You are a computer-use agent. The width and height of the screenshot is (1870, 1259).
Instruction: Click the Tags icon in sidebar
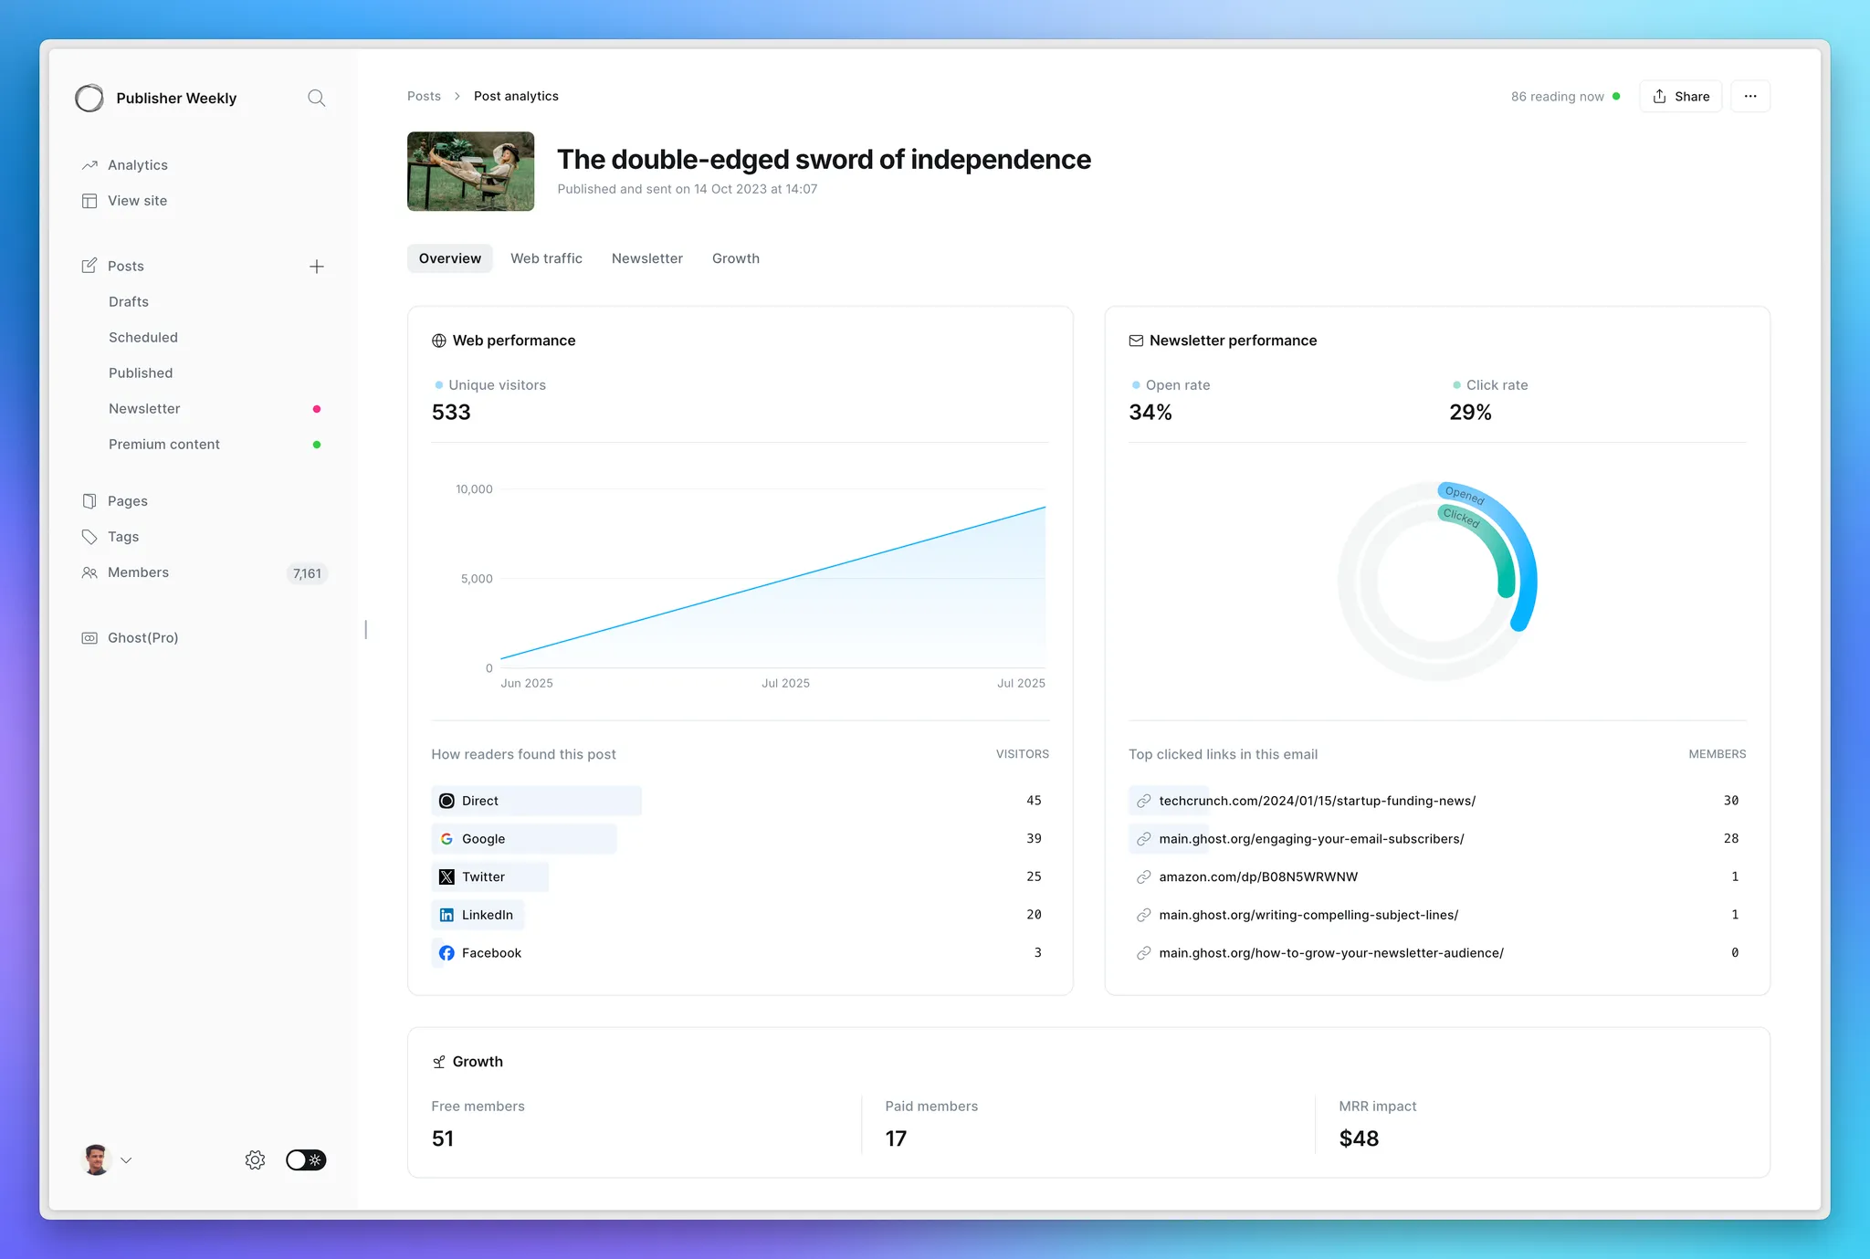tap(89, 537)
